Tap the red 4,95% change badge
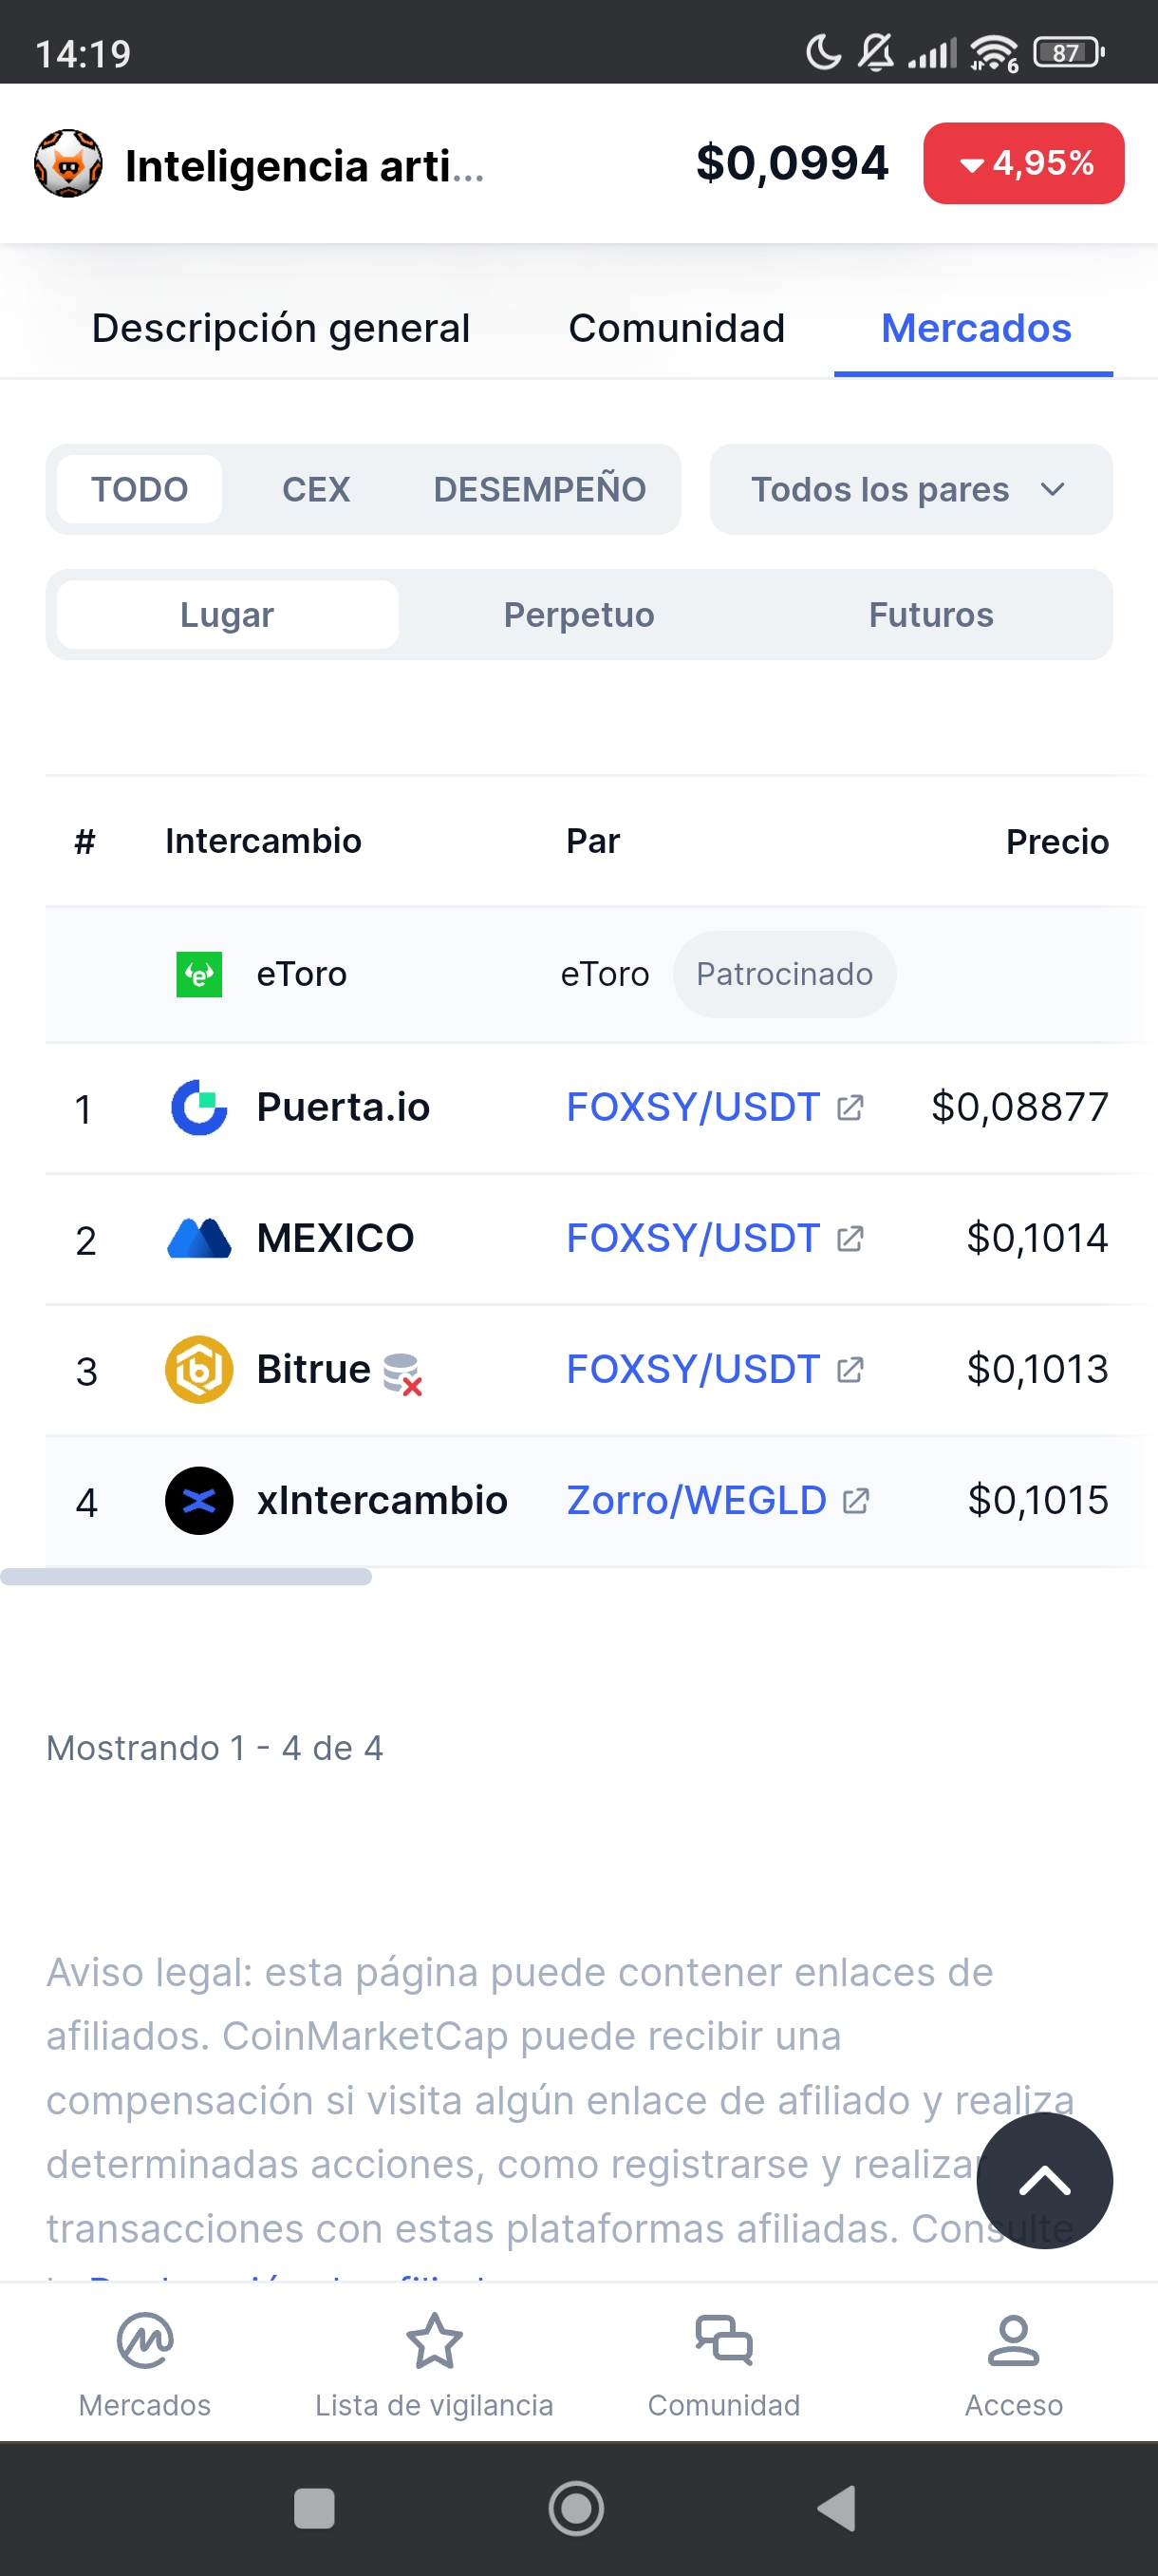 pyautogui.click(x=1023, y=163)
